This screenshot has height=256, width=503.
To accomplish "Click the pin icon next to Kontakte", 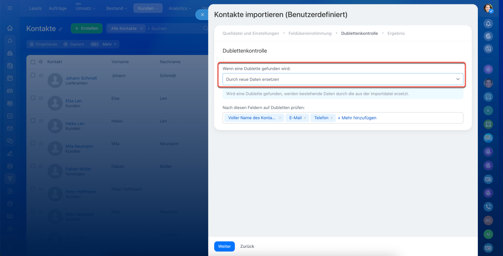I will click(x=61, y=29).
